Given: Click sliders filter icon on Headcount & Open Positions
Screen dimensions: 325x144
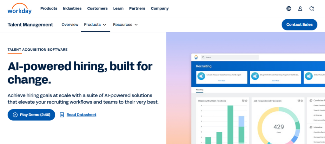Looking at the screenshot, I should point(243,101).
